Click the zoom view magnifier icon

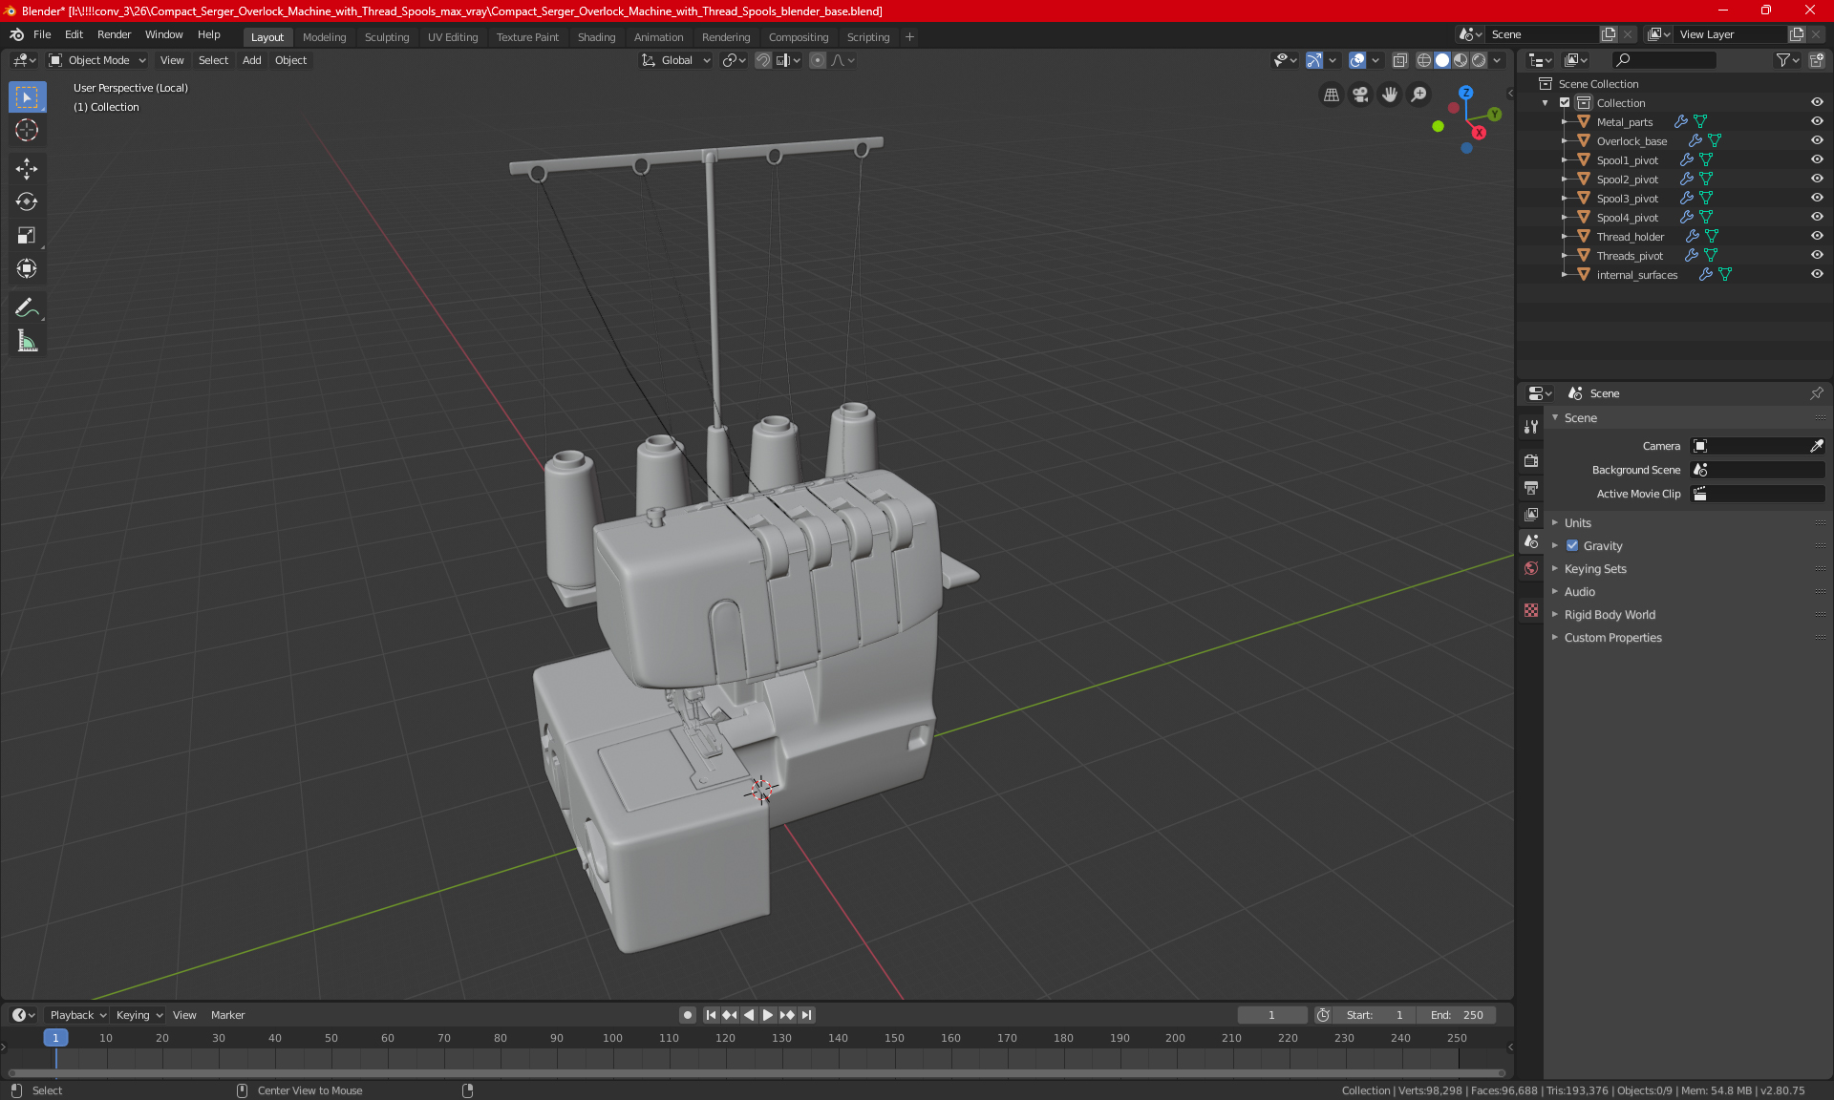pyautogui.click(x=1419, y=95)
